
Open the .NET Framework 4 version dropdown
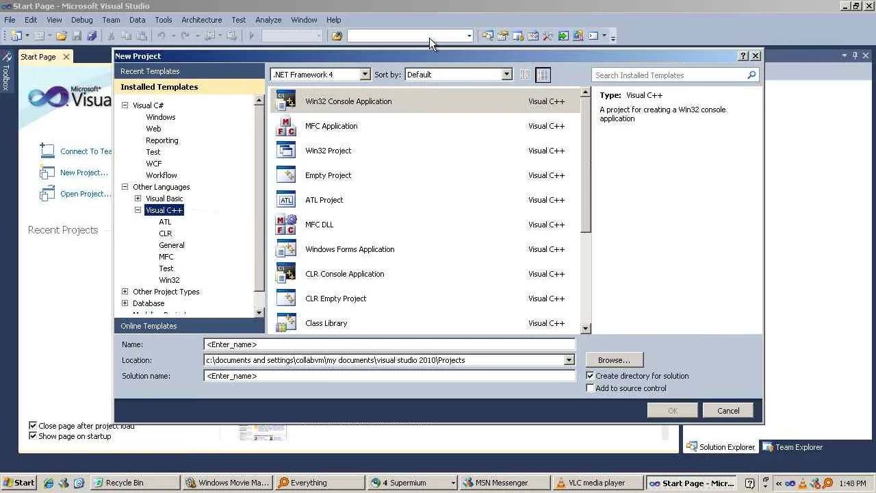pyautogui.click(x=365, y=75)
